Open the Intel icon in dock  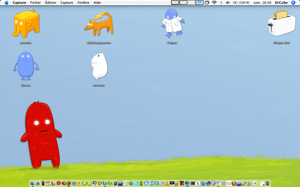click(239, 183)
